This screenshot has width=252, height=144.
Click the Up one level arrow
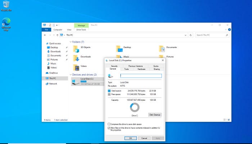[x=57, y=35]
